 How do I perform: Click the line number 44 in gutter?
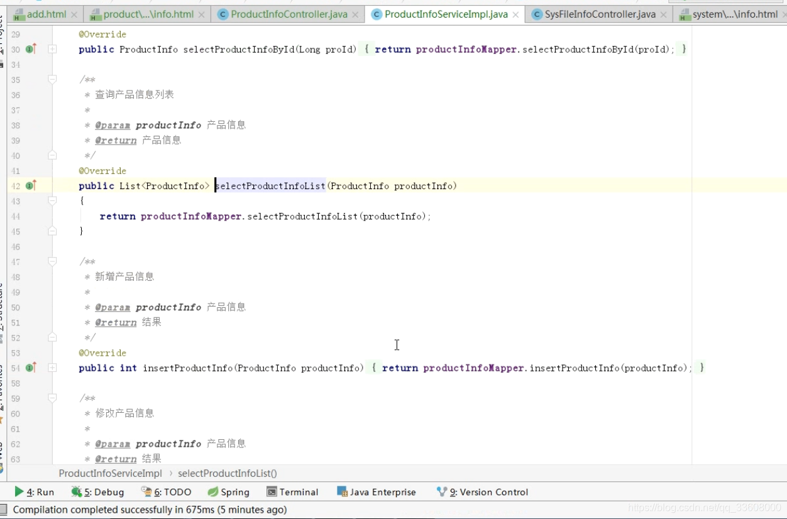tap(16, 216)
